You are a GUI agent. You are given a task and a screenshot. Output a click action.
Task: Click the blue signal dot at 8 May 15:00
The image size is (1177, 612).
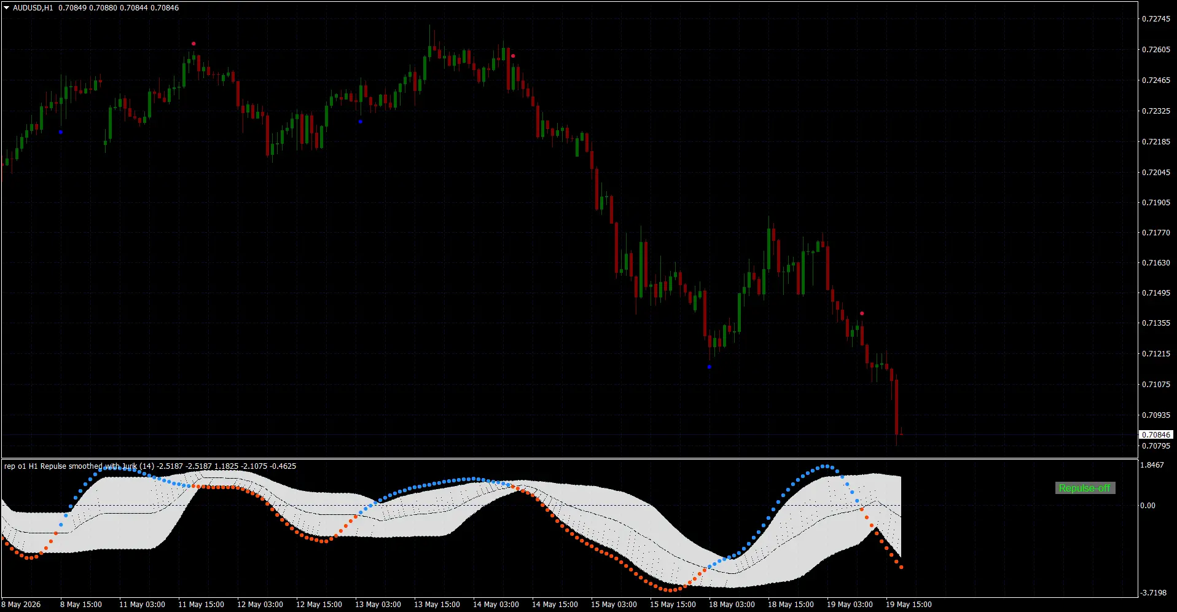point(60,132)
